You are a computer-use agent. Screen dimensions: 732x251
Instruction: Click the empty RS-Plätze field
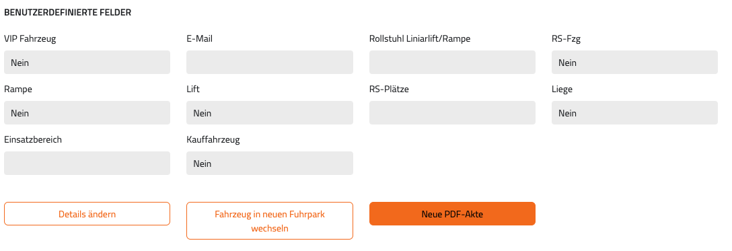452,113
